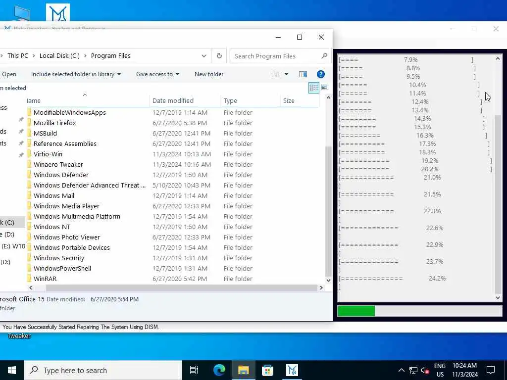Open File Explorer taskbar icon
507x380 pixels.
pyautogui.click(x=243, y=370)
